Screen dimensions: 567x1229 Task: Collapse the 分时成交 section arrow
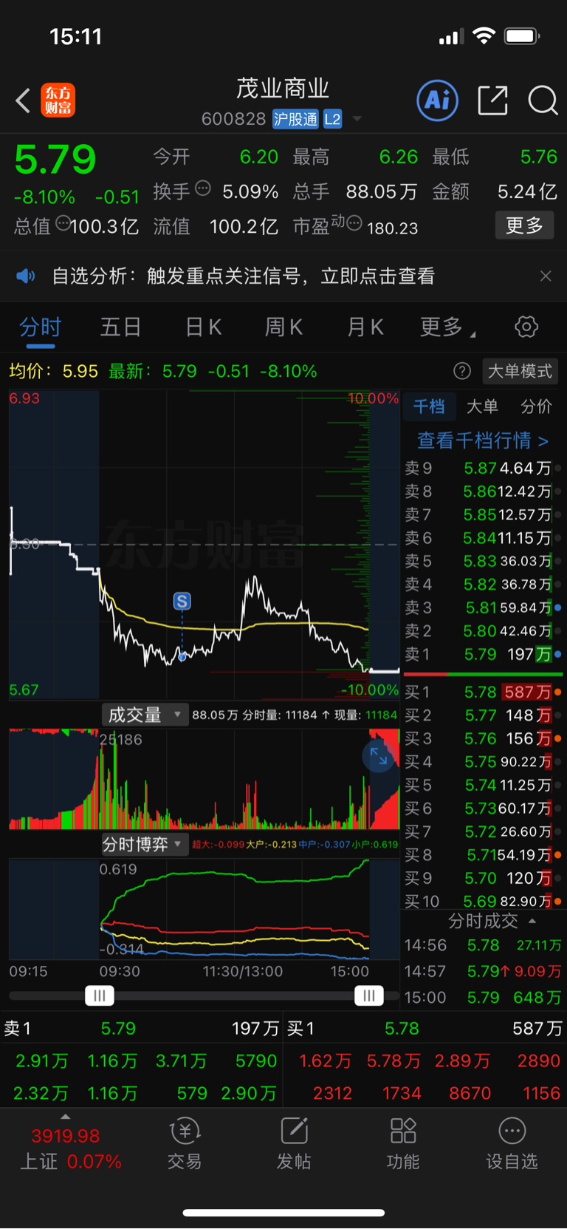[532, 922]
